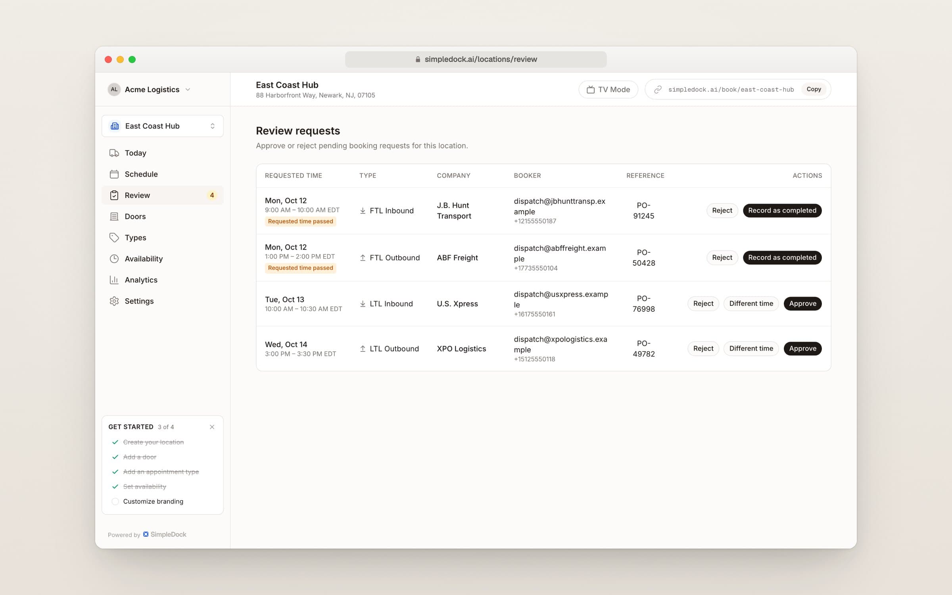Click the pending count badge 4
952x595 pixels.
(x=212, y=195)
